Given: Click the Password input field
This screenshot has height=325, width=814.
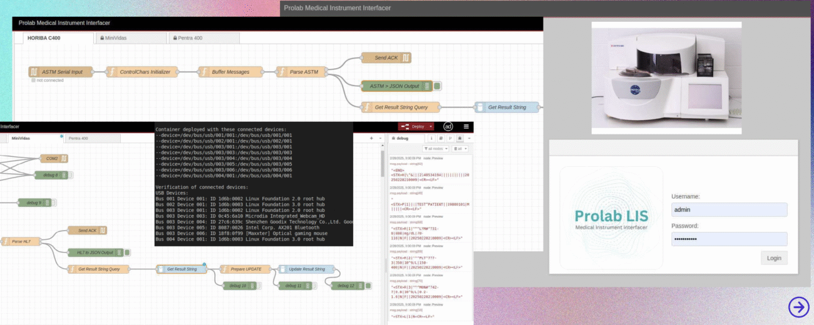Looking at the screenshot, I should [729, 239].
